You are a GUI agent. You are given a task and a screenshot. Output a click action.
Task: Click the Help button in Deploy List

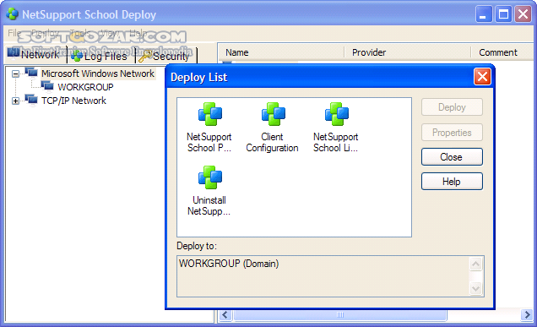[452, 182]
